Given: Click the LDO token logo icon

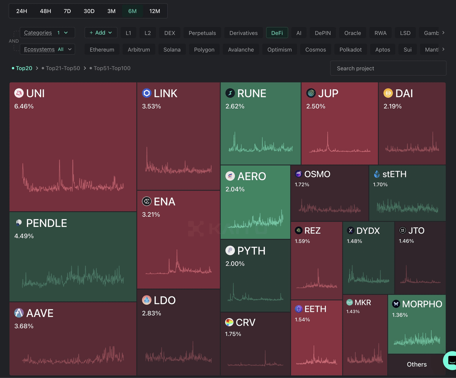Looking at the screenshot, I should [147, 300].
